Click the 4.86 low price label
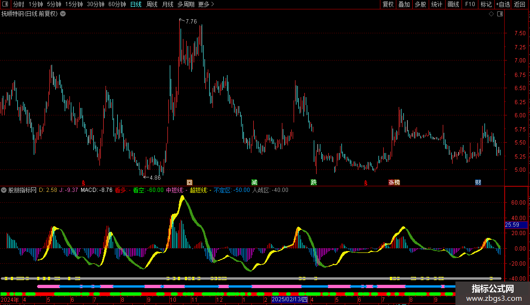 click(155, 177)
